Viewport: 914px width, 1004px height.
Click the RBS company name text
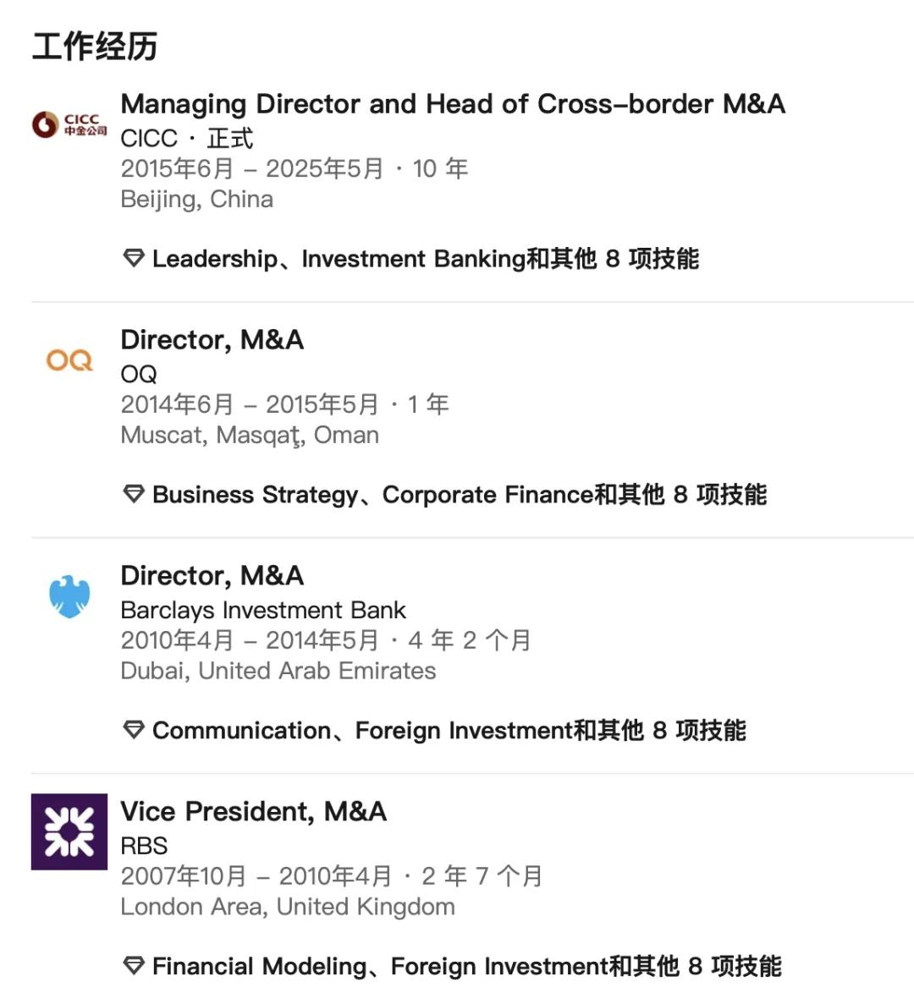[x=144, y=846]
